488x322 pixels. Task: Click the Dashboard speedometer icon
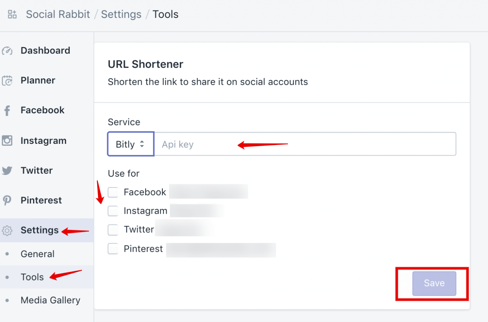[x=7, y=51]
